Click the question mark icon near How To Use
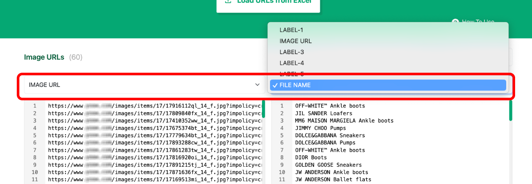 click(x=455, y=22)
